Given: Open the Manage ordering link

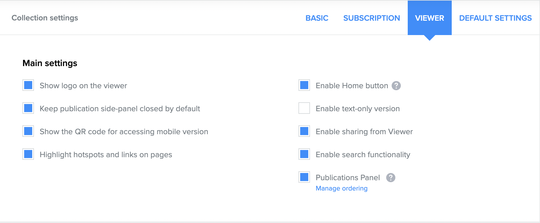Looking at the screenshot, I should click(341, 189).
